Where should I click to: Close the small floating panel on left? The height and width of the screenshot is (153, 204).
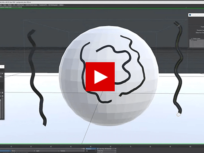2,67
